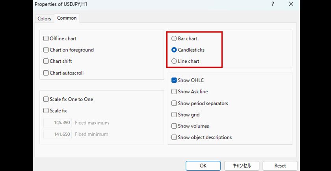Click the Reset button

280,166
